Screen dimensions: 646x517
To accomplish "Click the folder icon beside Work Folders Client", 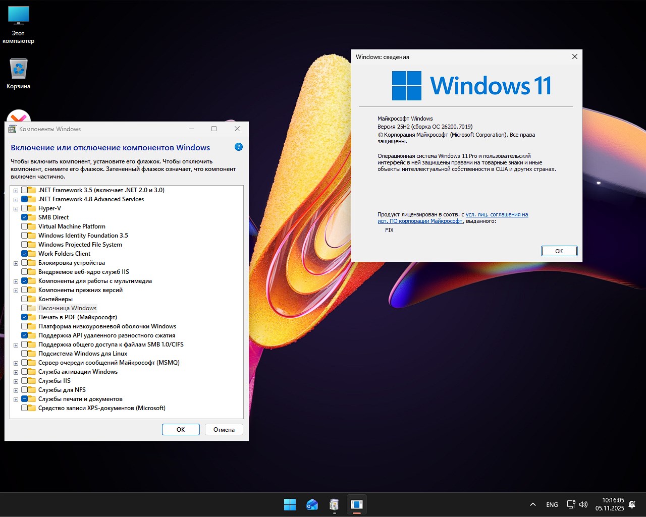I will pyautogui.click(x=32, y=254).
